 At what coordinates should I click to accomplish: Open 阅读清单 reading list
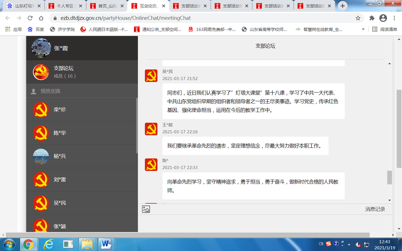pos(385,29)
